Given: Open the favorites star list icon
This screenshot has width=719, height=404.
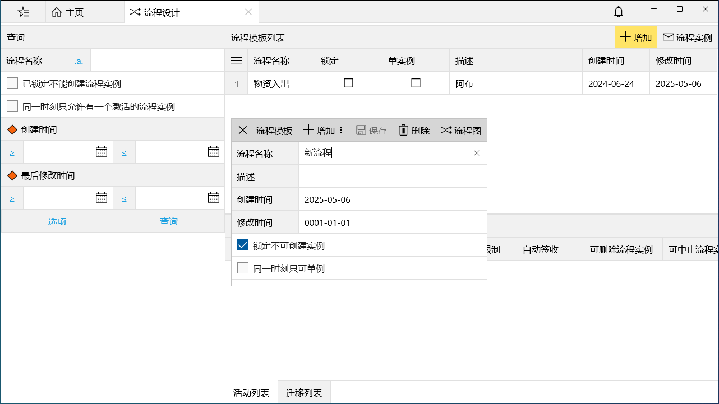Looking at the screenshot, I should pos(23,12).
